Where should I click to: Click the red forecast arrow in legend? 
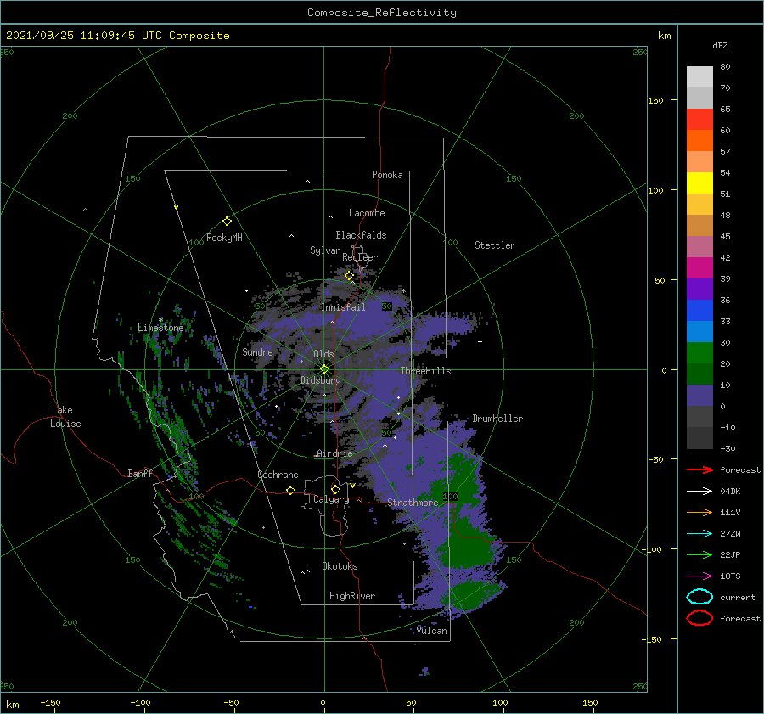[699, 469]
